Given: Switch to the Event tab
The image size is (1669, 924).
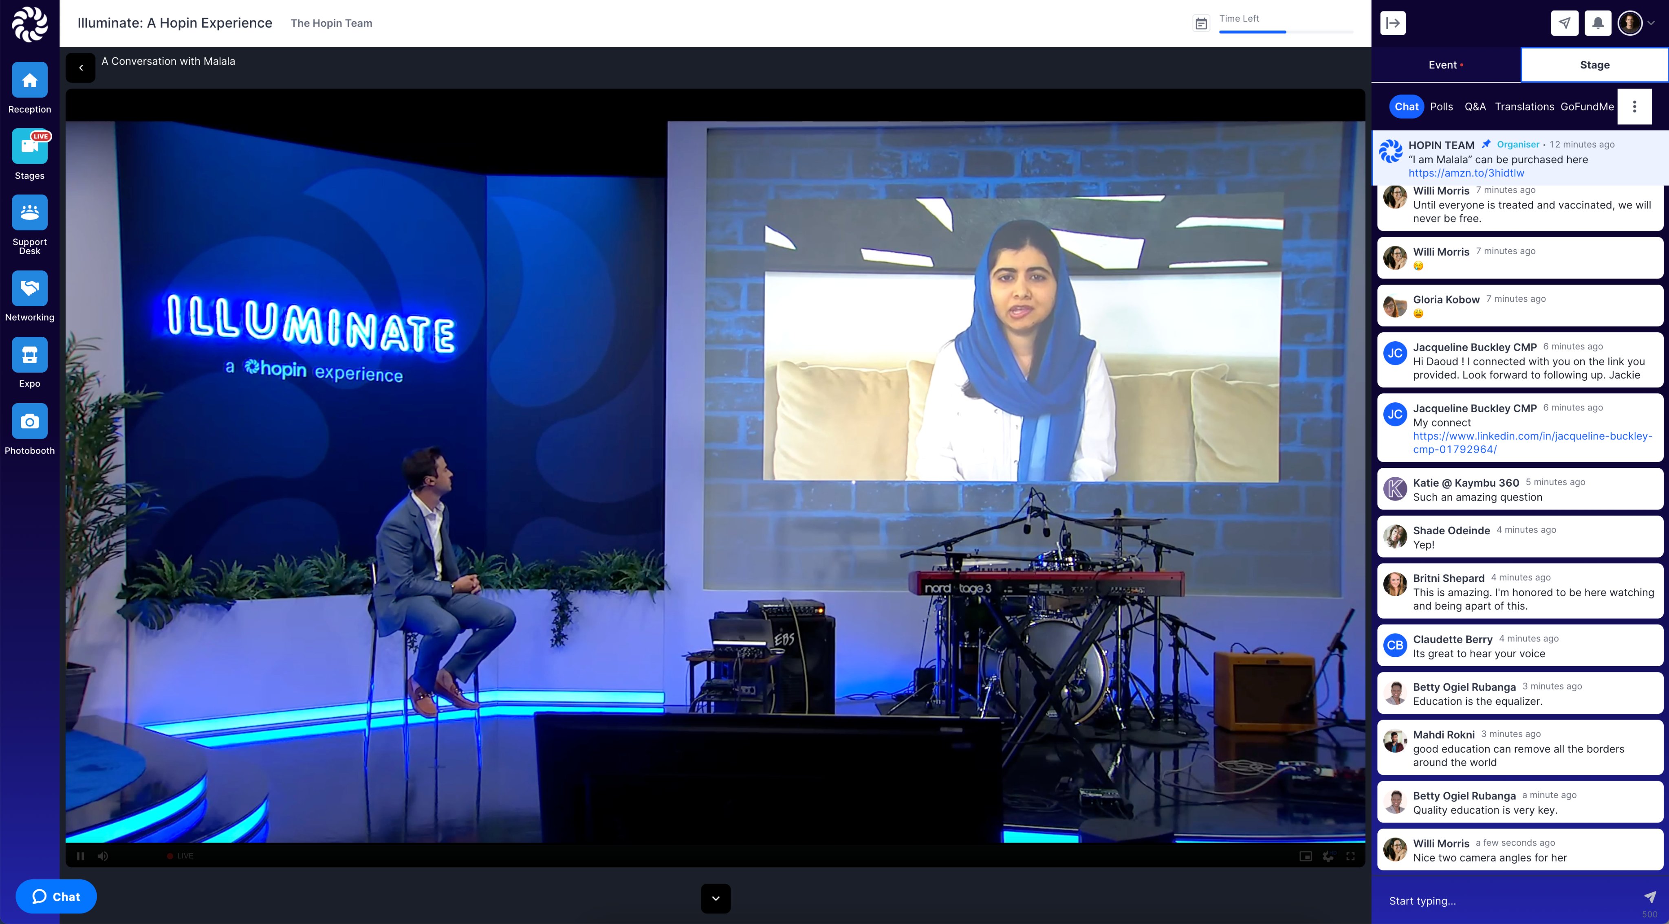Looking at the screenshot, I should [x=1446, y=65].
